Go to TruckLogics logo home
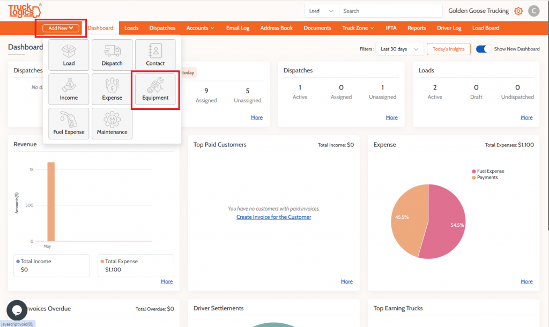This screenshot has height=327, width=549. pos(25,11)
